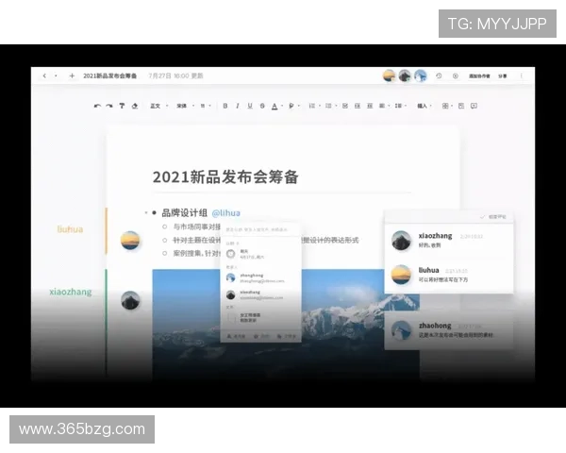
Task: Toggle underline formatting
Action: point(250,106)
